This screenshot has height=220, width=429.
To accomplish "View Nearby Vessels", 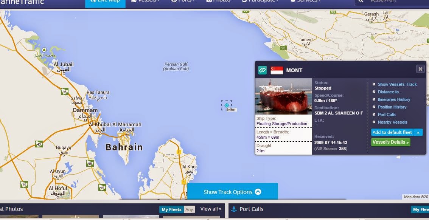I will 392,122.
